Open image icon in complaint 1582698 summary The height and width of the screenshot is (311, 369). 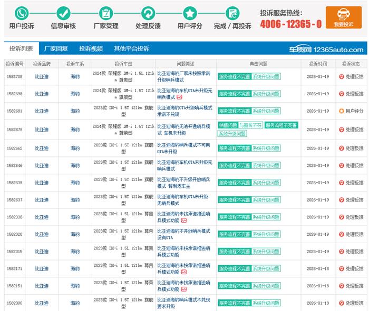179,97
